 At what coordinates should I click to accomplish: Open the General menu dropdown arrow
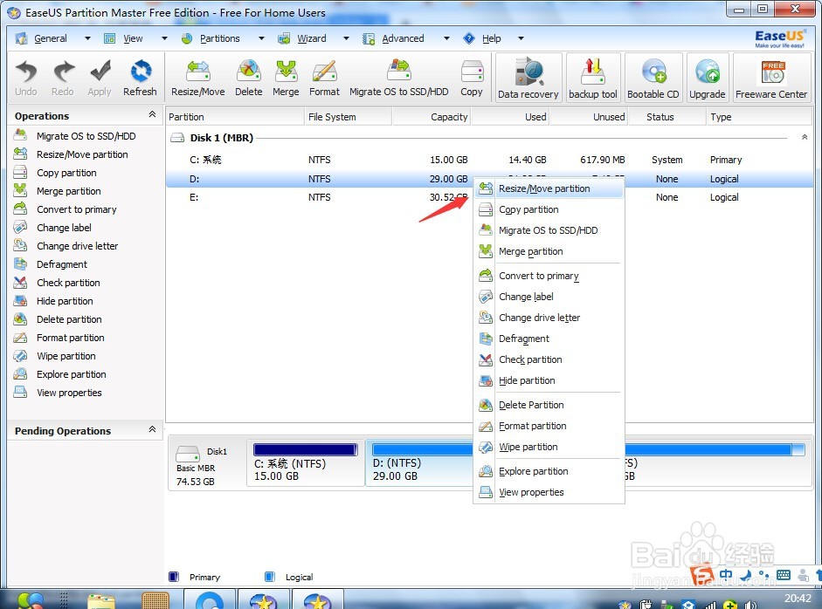coord(87,38)
